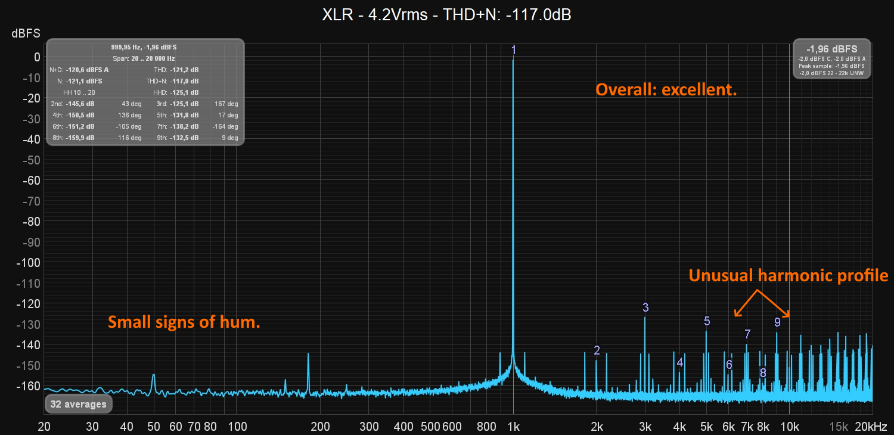Click the 8th harmonic value "-159,9 dB"
894x435 pixels.
[80, 138]
